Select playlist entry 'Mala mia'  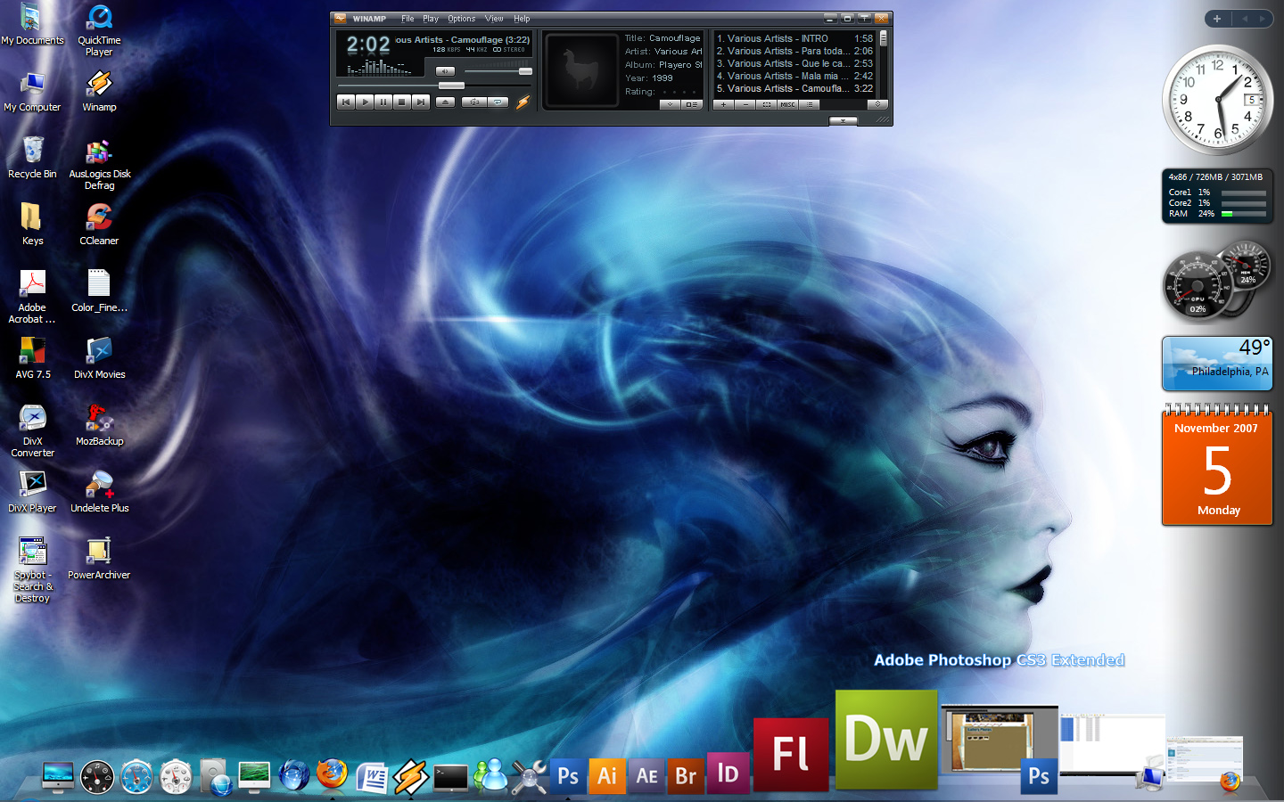(795, 76)
